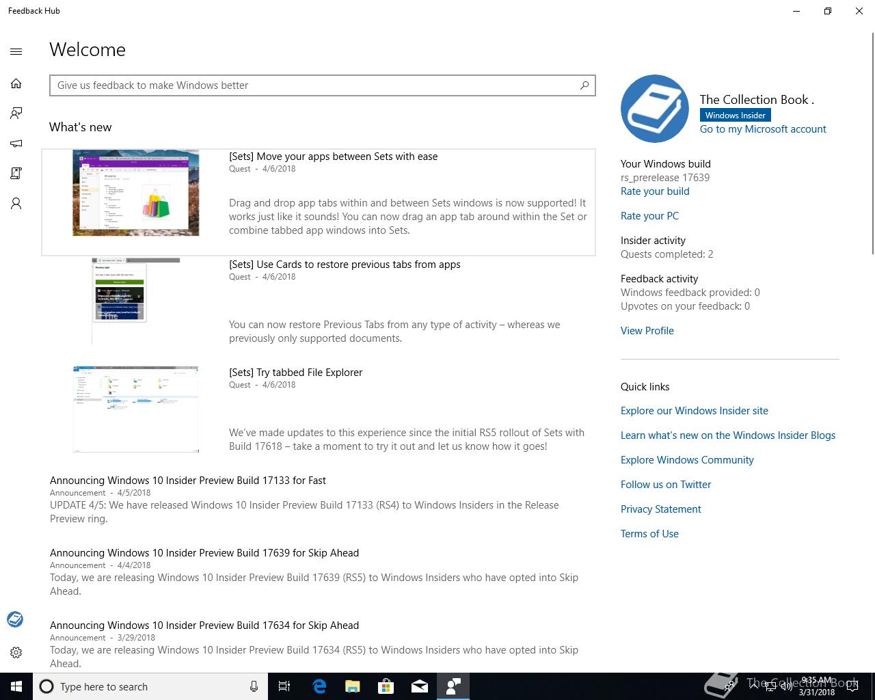Open the Profile person icon in the sidebar

coord(16,204)
